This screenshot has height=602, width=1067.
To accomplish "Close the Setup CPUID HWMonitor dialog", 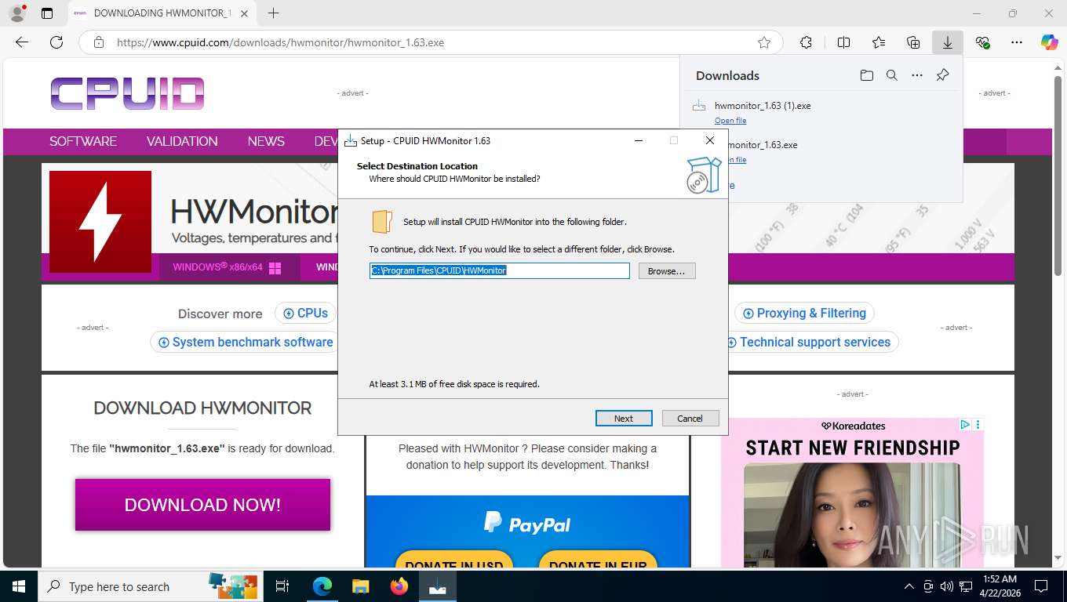I will click(709, 140).
